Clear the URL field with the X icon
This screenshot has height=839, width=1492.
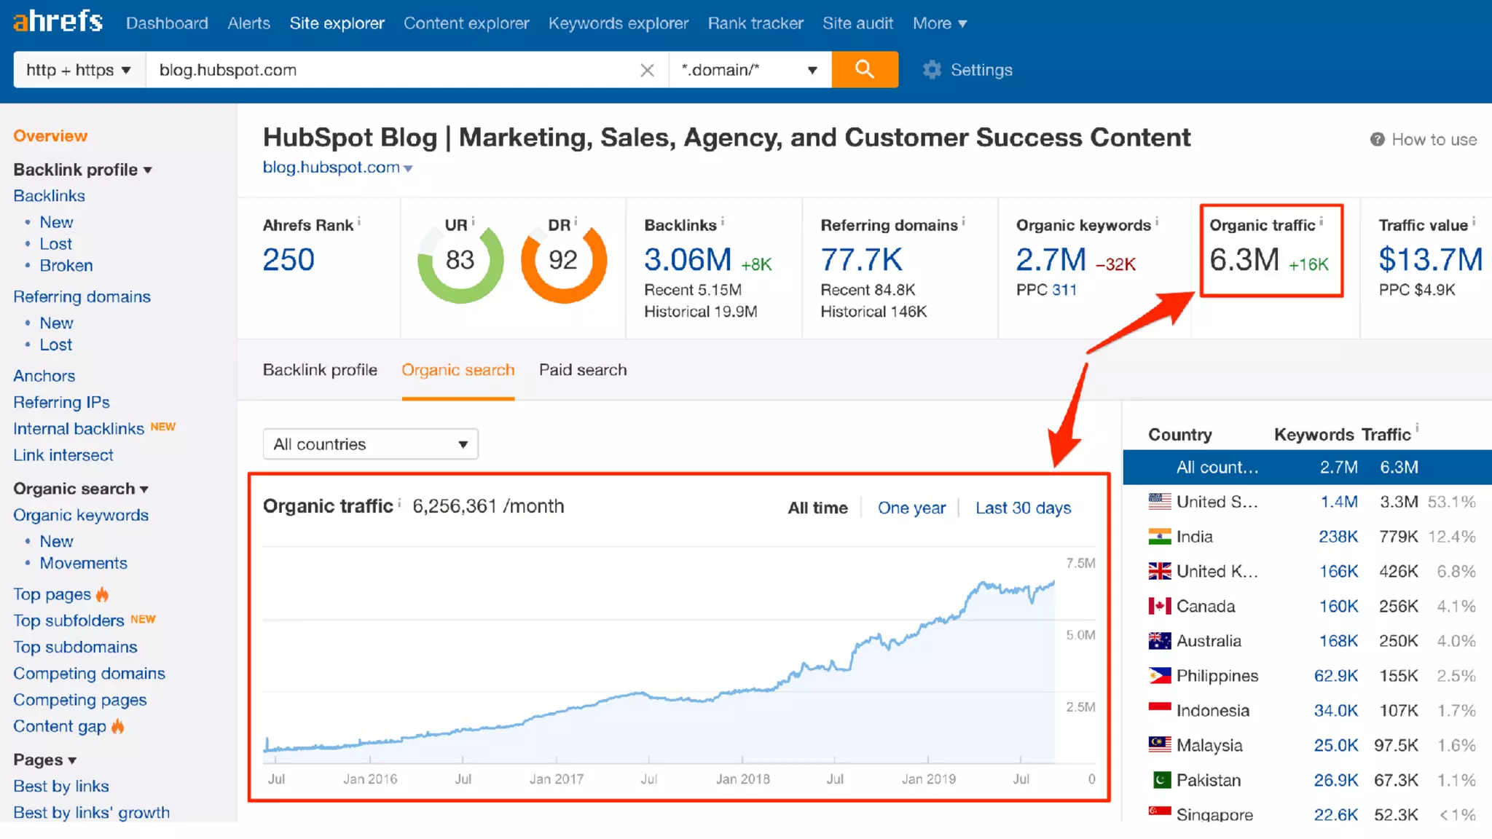coord(647,70)
